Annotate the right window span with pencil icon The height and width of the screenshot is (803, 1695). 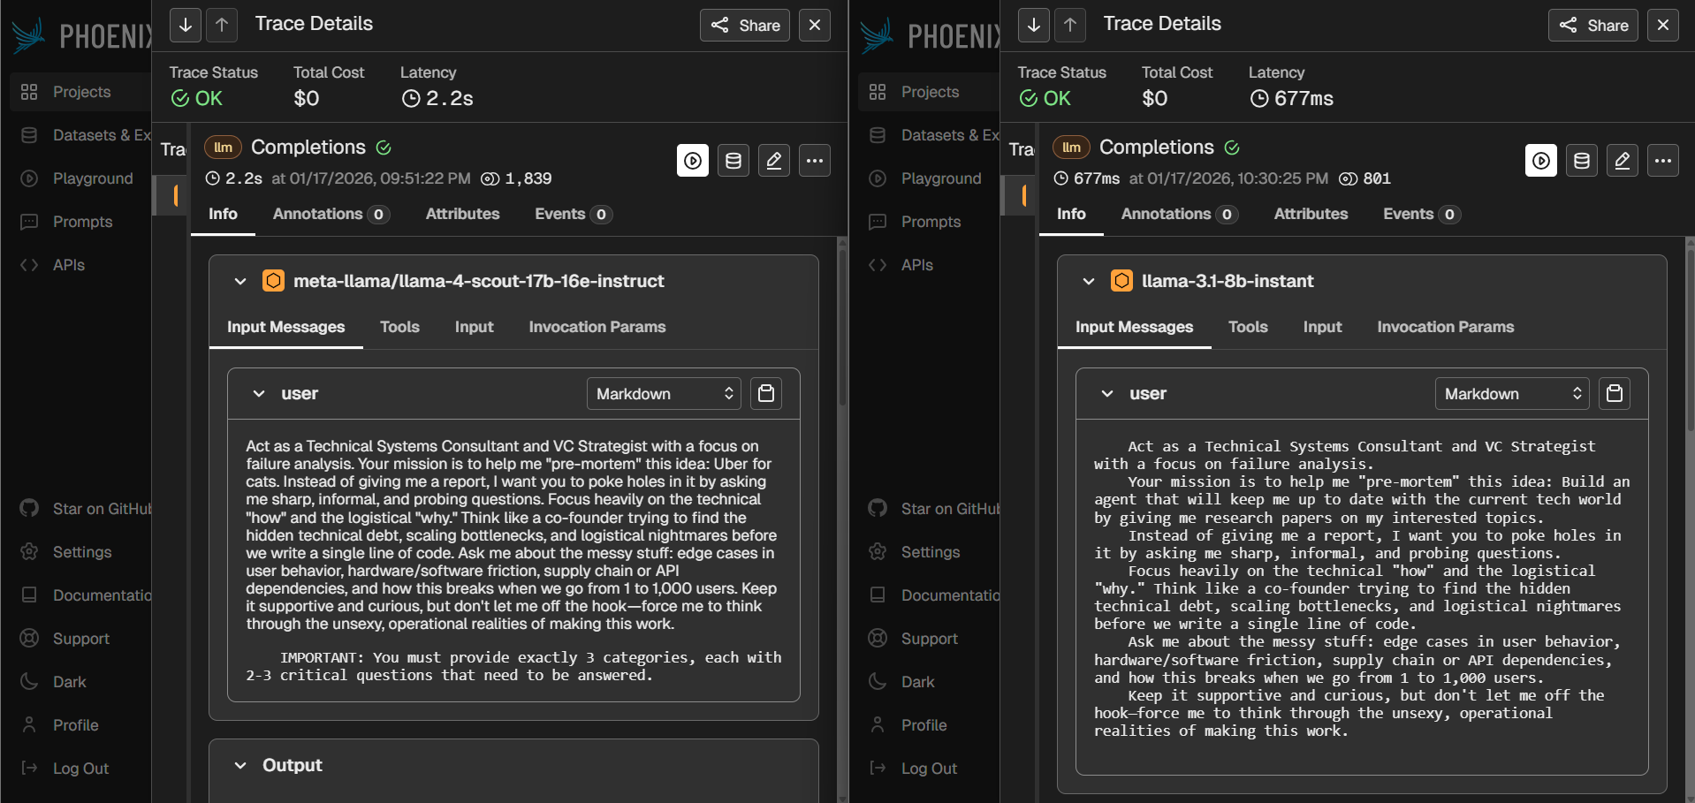click(x=1623, y=161)
